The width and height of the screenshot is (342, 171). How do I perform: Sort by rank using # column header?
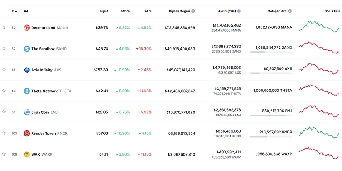pyautogui.click(x=14, y=11)
